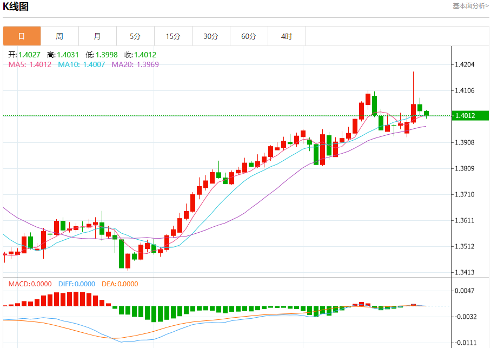This screenshot has width=491, height=348.
Task: Click the -0.0111 MACD axis label
Action: point(466,343)
